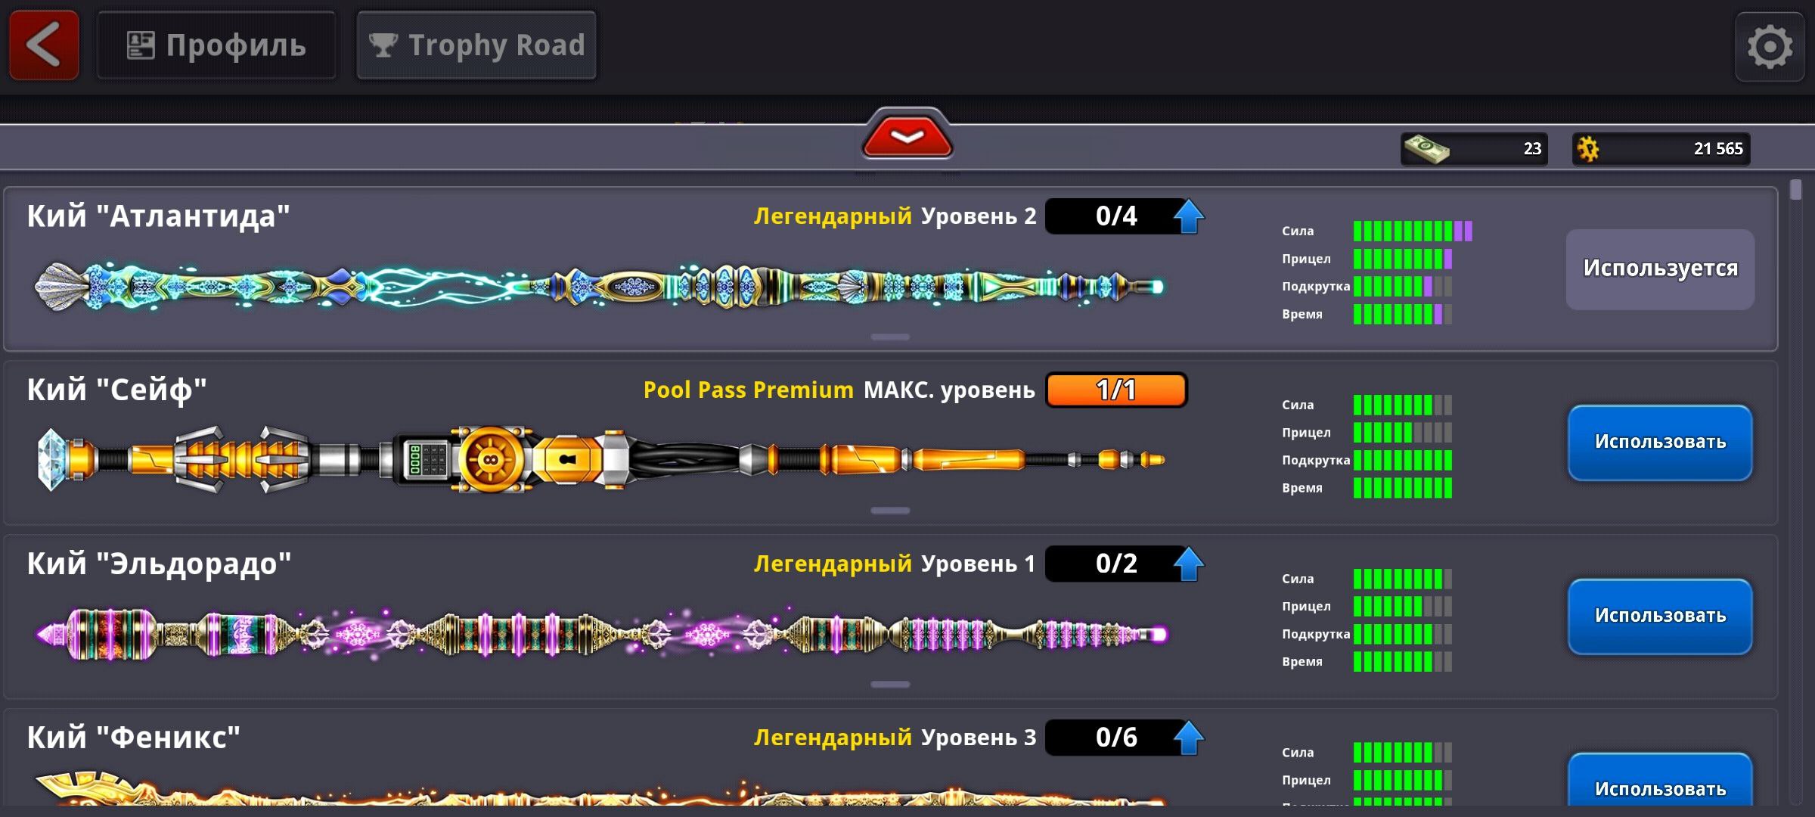Click the Используется button for Атлантида cue
1815x817 pixels.
1660,269
